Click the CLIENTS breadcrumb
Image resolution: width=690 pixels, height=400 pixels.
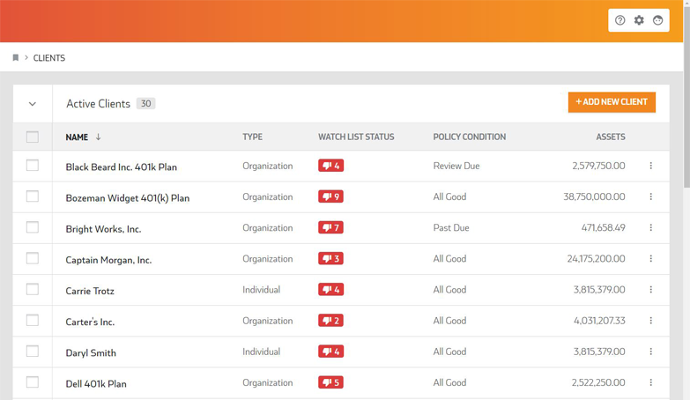(49, 58)
